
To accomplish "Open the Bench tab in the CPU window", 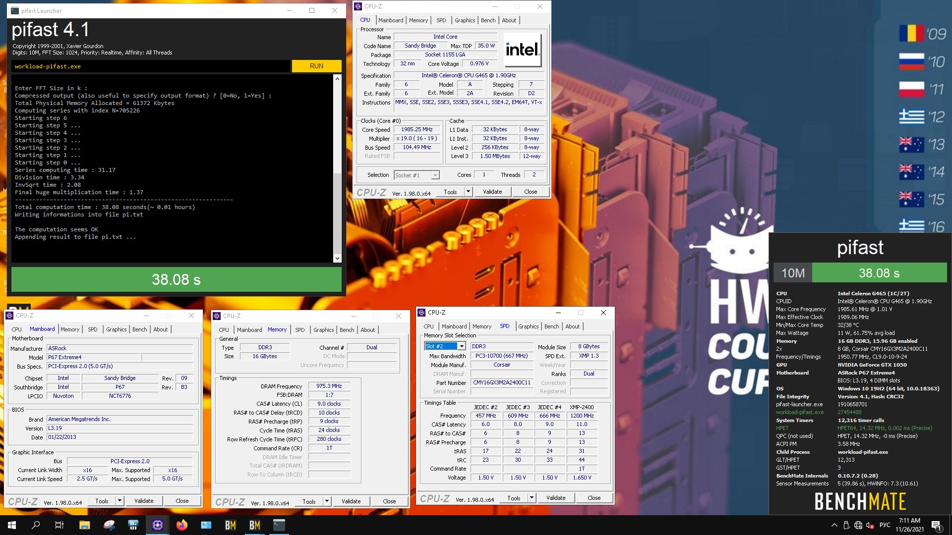I will click(x=488, y=20).
